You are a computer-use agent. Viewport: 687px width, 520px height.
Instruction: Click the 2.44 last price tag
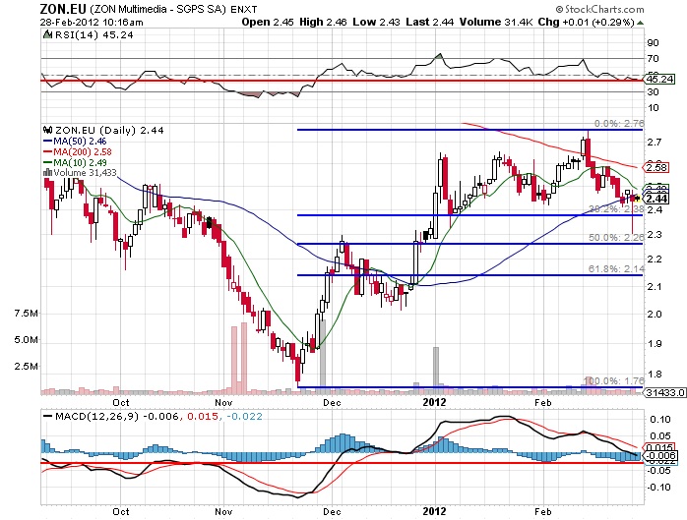(x=656, y=199)
